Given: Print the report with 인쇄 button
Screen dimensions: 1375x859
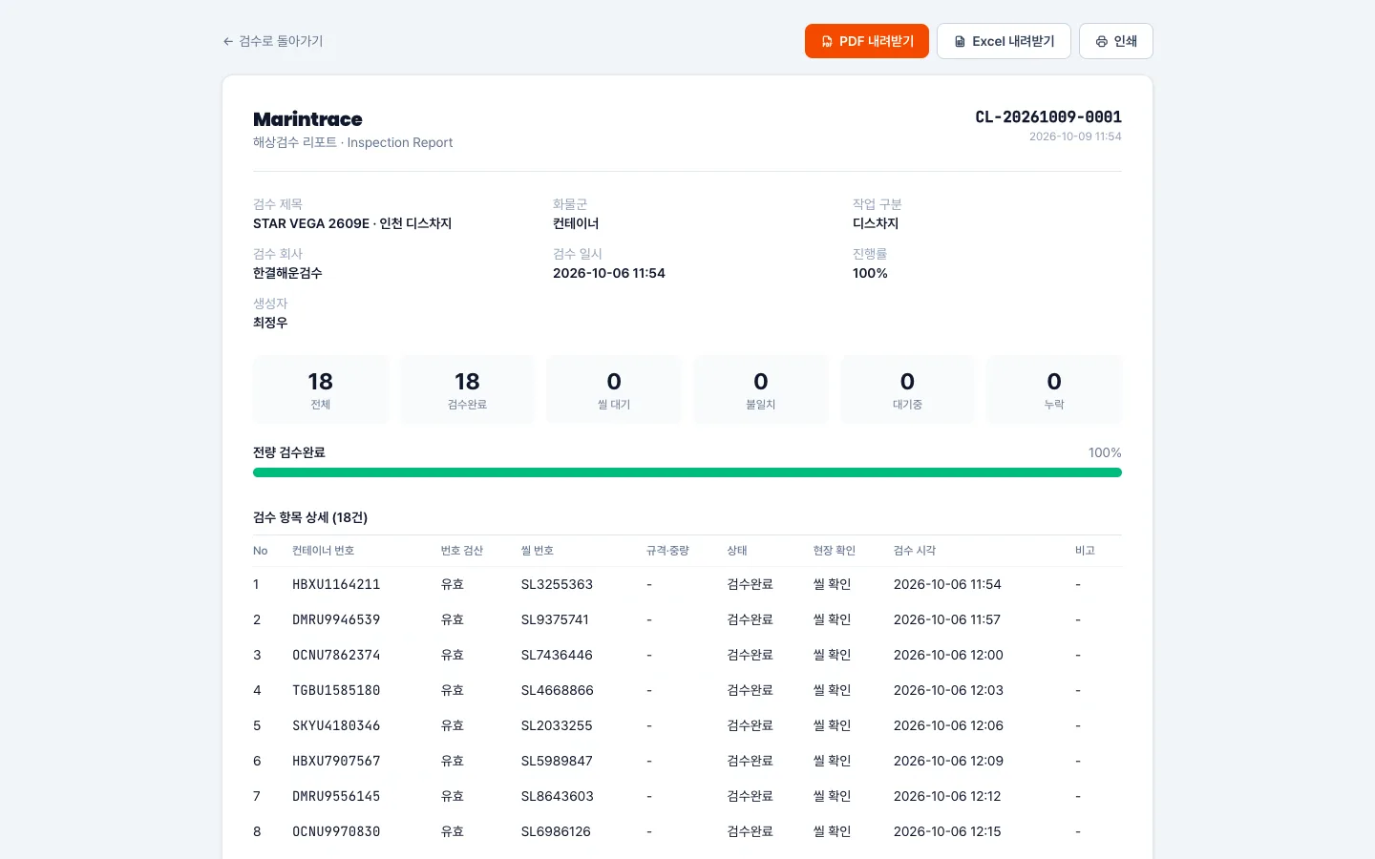Looking at the screenshot, I should pyautogui.click(x=1116, y=41).
